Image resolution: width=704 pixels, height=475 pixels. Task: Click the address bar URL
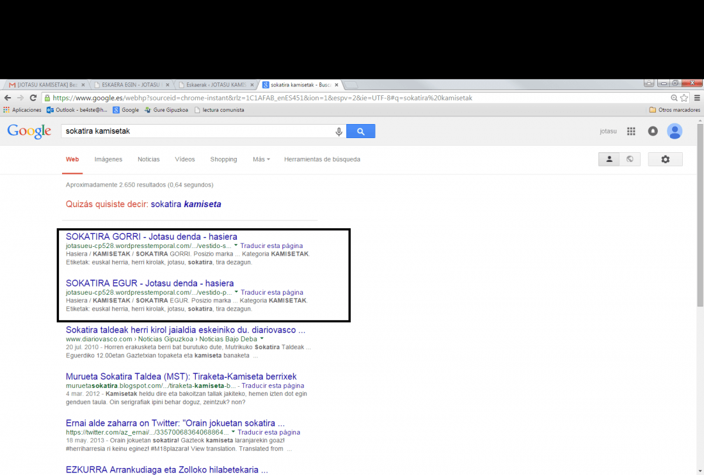click(x=262, y=98)
